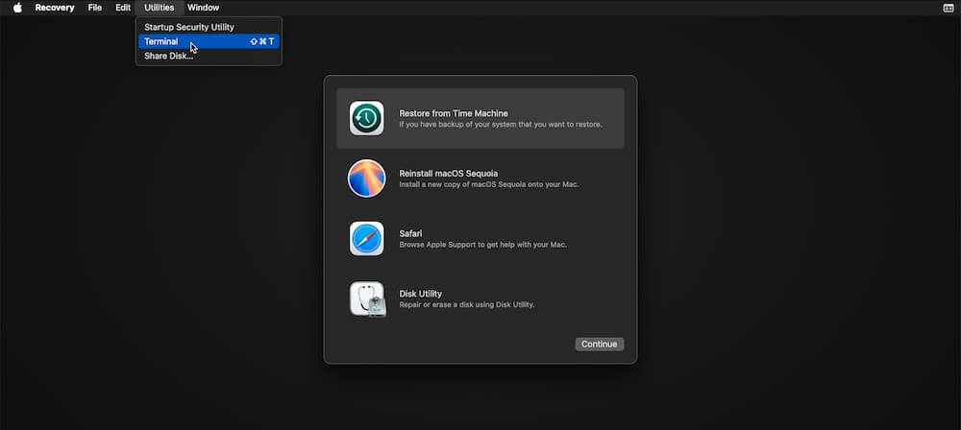
Task: Close the open Utilities menu
Action: click(x=160, y=8)
